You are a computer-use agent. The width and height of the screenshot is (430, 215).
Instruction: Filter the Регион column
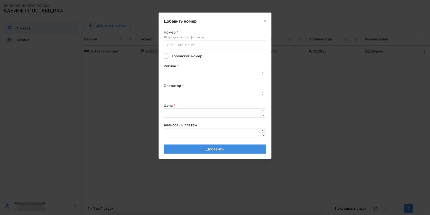click(131, 39)
